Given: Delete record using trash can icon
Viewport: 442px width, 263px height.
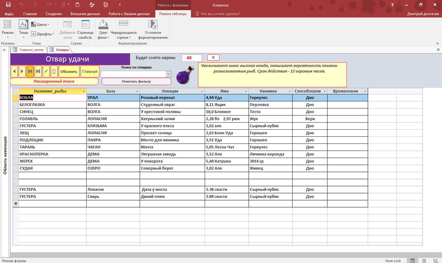Looking at the screenshot, I should tap(53, 71).
